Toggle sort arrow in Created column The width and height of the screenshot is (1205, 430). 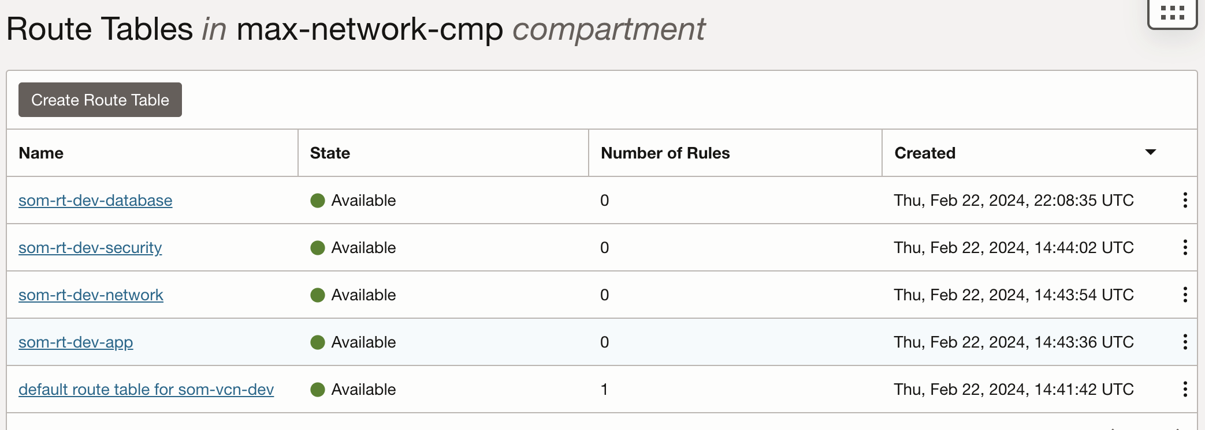(1150, 152)
